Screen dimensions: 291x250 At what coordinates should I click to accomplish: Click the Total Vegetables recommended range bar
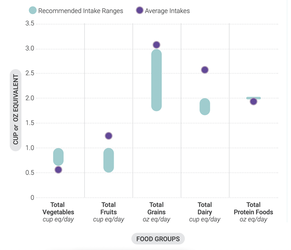[58, 156]
